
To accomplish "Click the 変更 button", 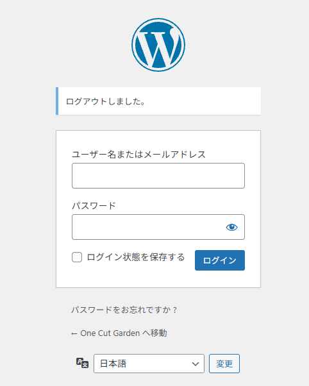I will (224, 364).
